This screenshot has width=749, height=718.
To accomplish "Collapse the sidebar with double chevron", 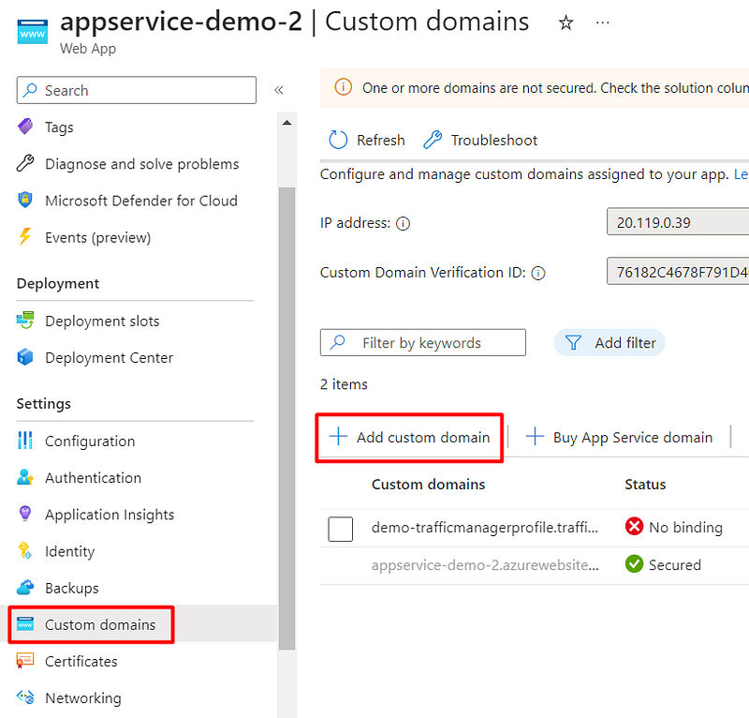I will tap(279, 90).
